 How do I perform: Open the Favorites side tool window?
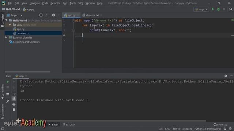3,92
